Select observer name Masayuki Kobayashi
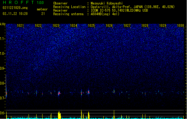The width and height of the screenshot is (187, 119). click(107, 3)
